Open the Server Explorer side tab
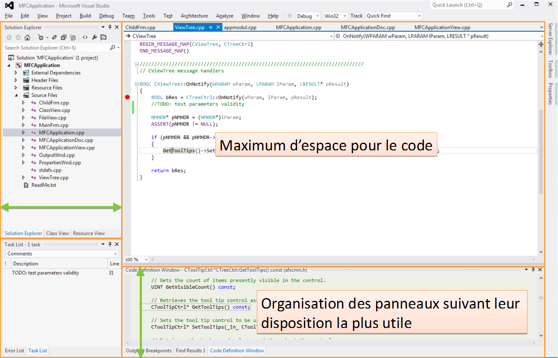Viewport: 558px width, 358px height. (550, 39)
